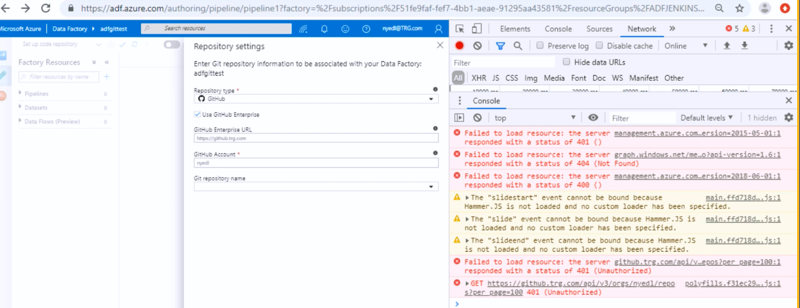
Task: Show the console sidebar icon
Action: point(459,118)
